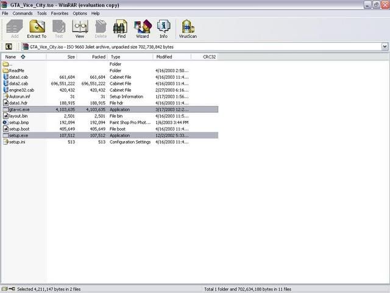The image size is (390, 293).
Task: Open the ReadMe folder
Action: click(x=16, y=71)
